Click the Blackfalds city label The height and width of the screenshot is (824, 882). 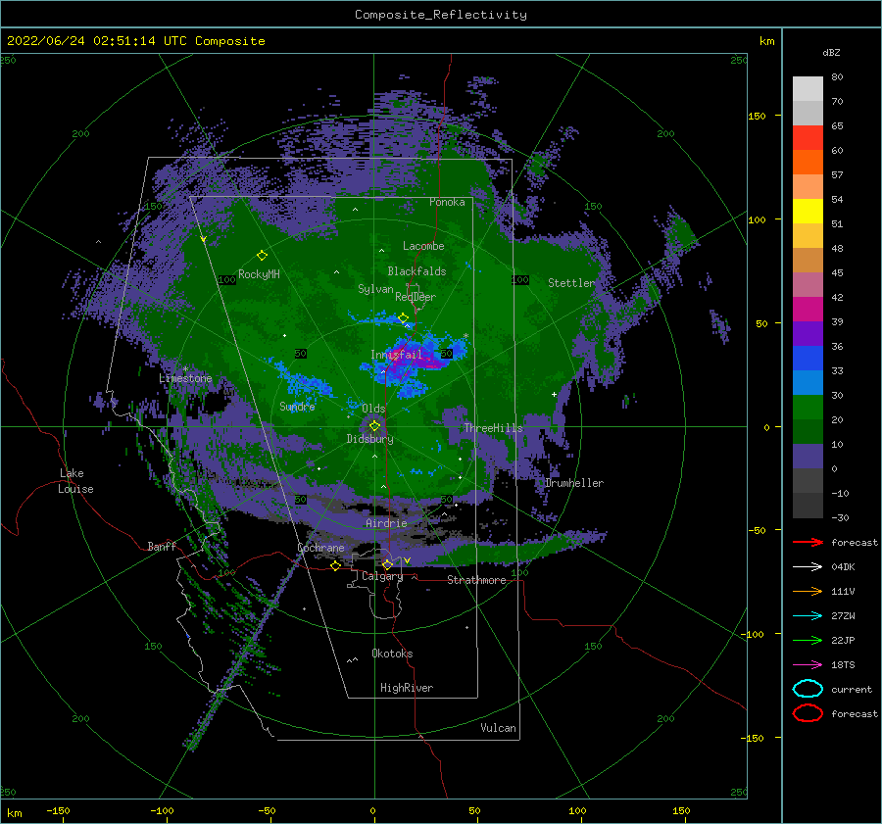pos(416,271)
